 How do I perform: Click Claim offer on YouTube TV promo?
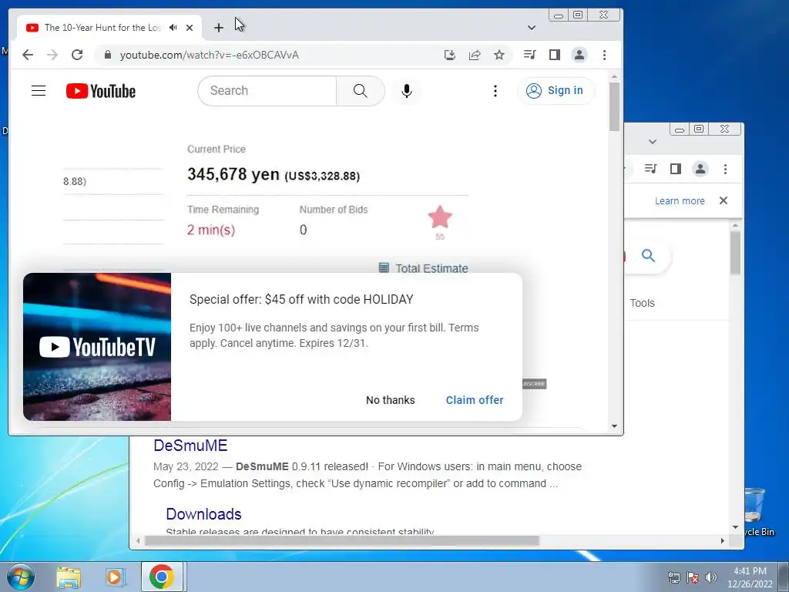[x=475, y=400]
